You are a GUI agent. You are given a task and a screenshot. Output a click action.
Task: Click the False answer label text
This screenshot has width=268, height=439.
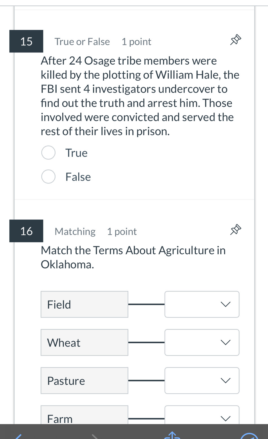click(x=78, y=177)
